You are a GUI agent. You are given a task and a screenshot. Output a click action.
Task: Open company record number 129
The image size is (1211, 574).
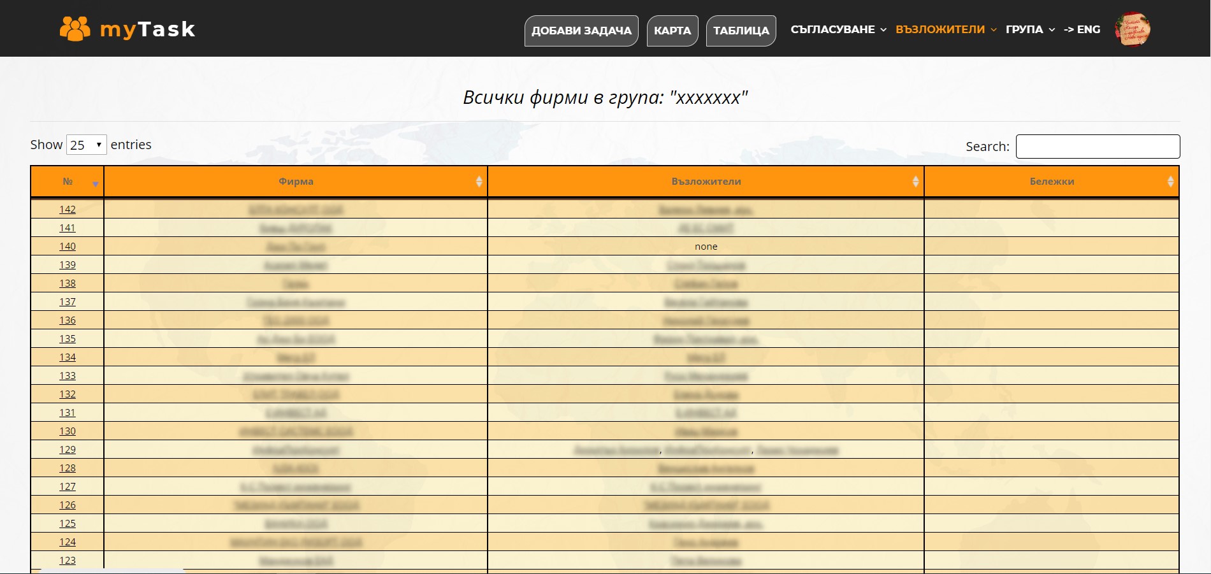click(x=68, y=450)
